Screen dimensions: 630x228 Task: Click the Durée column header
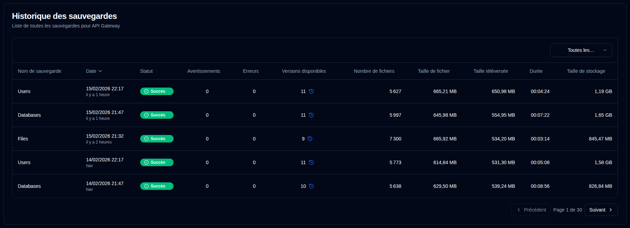(536, 71)
